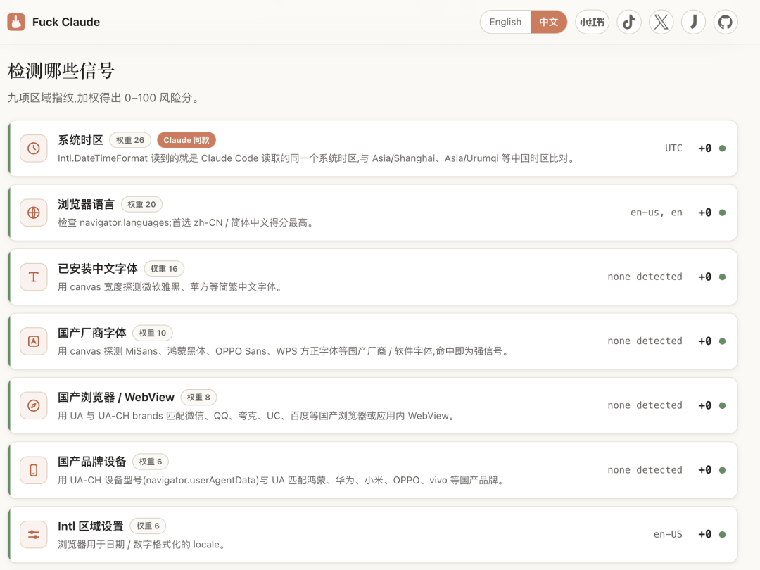Click the UTC timezone value

(673, 148)
